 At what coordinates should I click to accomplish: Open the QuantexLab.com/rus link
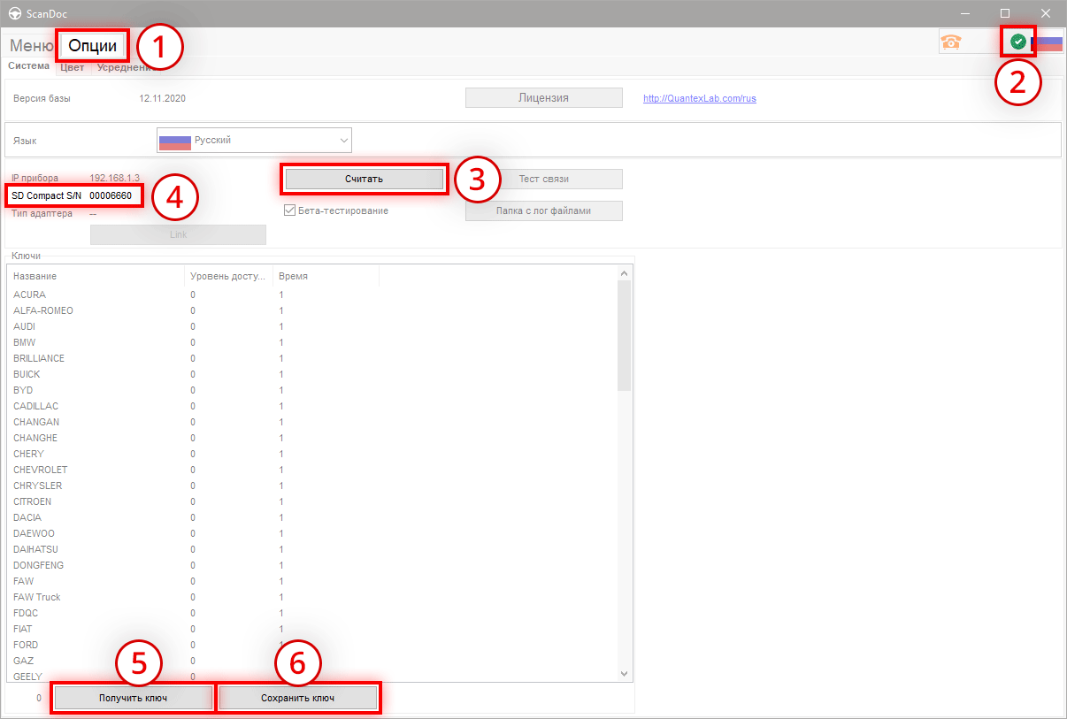tap(699, 98)
